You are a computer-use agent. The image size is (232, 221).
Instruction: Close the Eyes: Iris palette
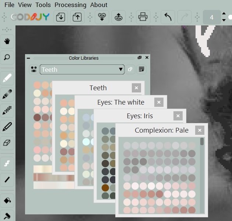178,116
